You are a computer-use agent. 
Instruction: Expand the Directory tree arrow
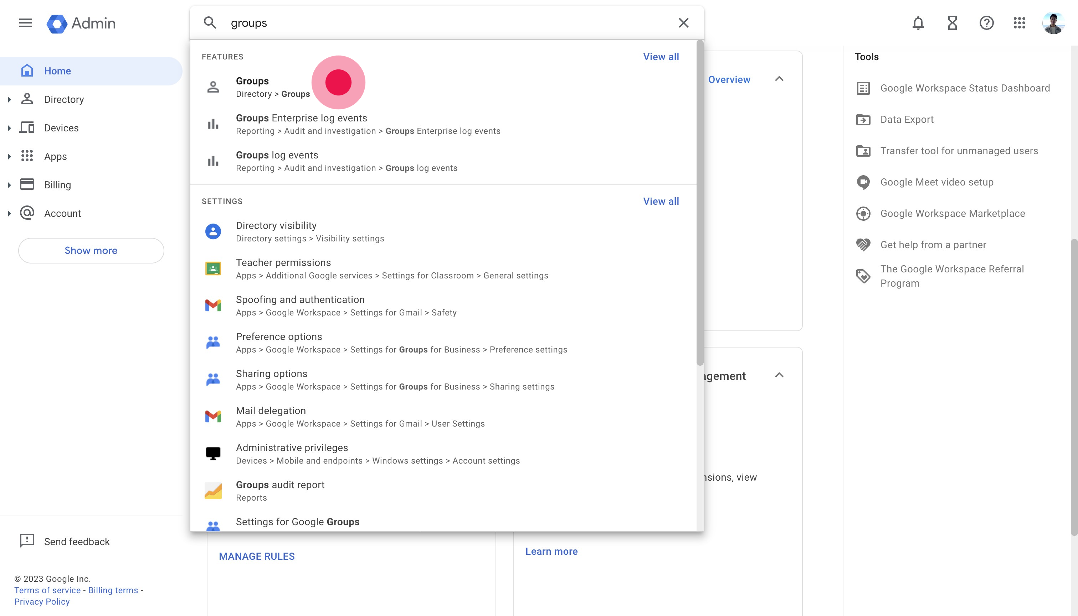[9, 99]
